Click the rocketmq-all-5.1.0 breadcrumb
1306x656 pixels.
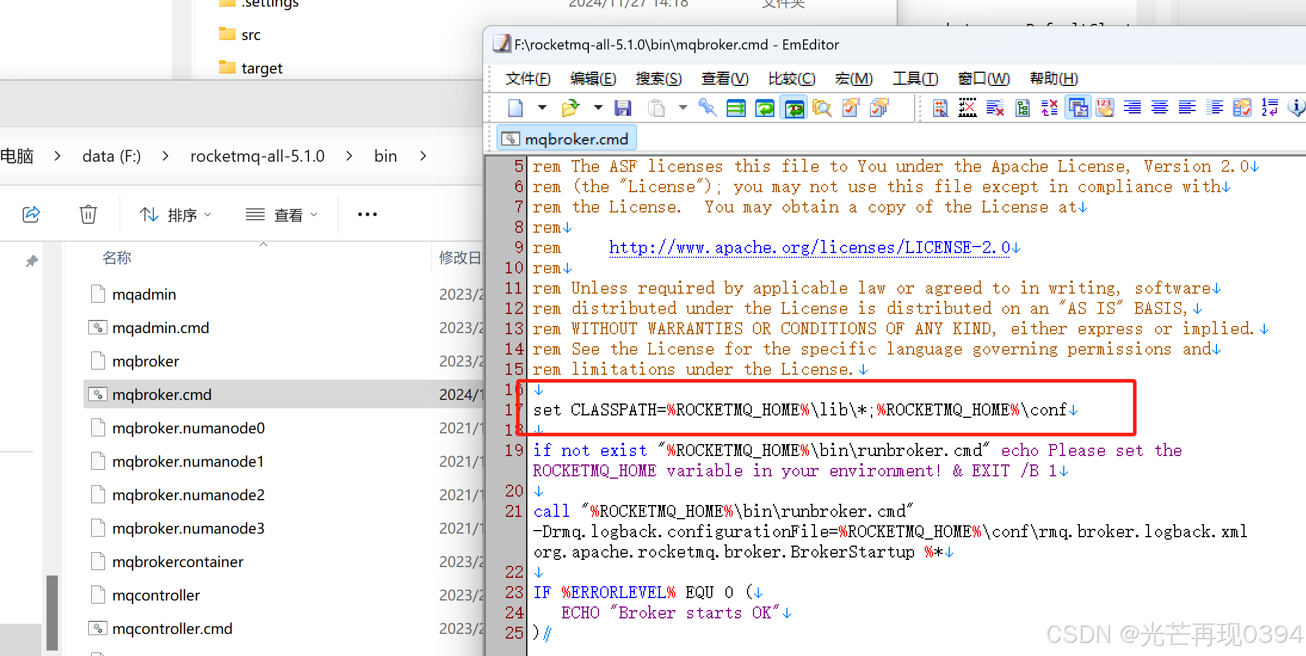[257, 156]
